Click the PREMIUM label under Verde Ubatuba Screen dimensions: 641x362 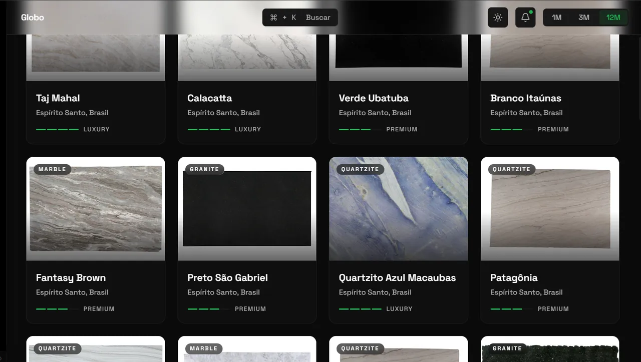point(402,129)
